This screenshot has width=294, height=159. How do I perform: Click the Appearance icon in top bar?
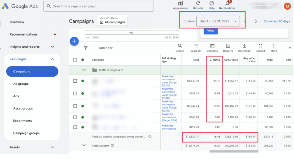[x=180, y=3]
